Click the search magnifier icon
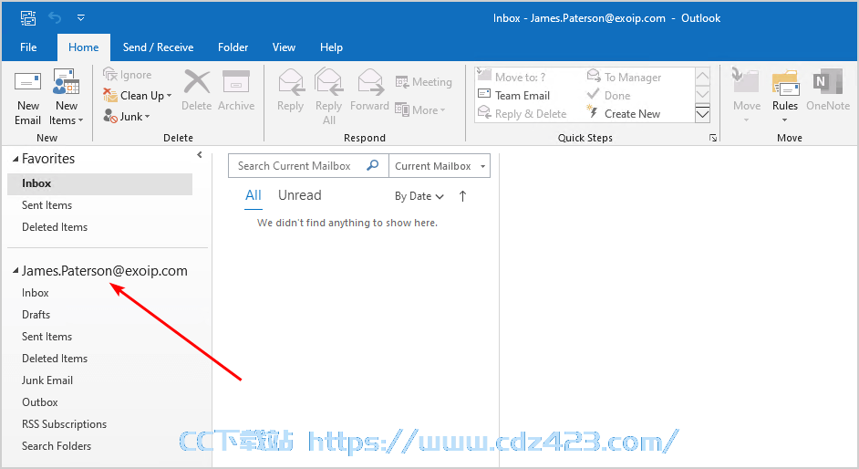This screenshot has height=469, width=859. [373, 165]
